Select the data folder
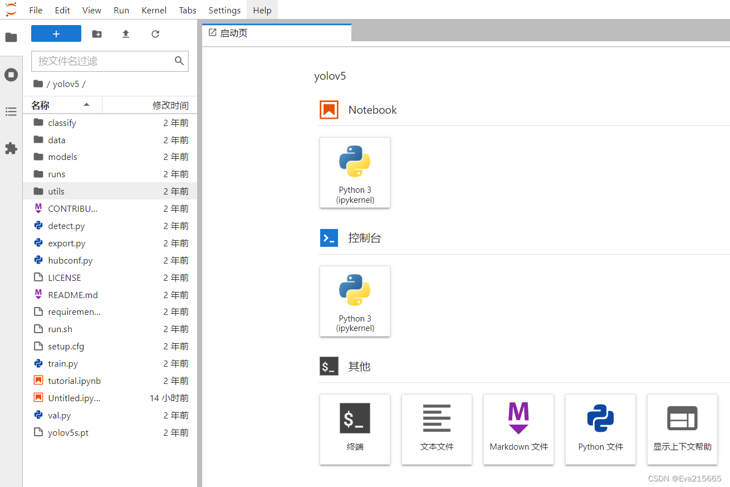The width and height of the screenshot is (730, 487). point(110,140)
